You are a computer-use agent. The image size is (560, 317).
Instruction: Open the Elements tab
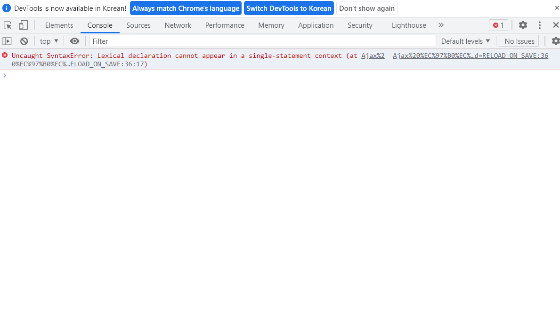[59, 25]
